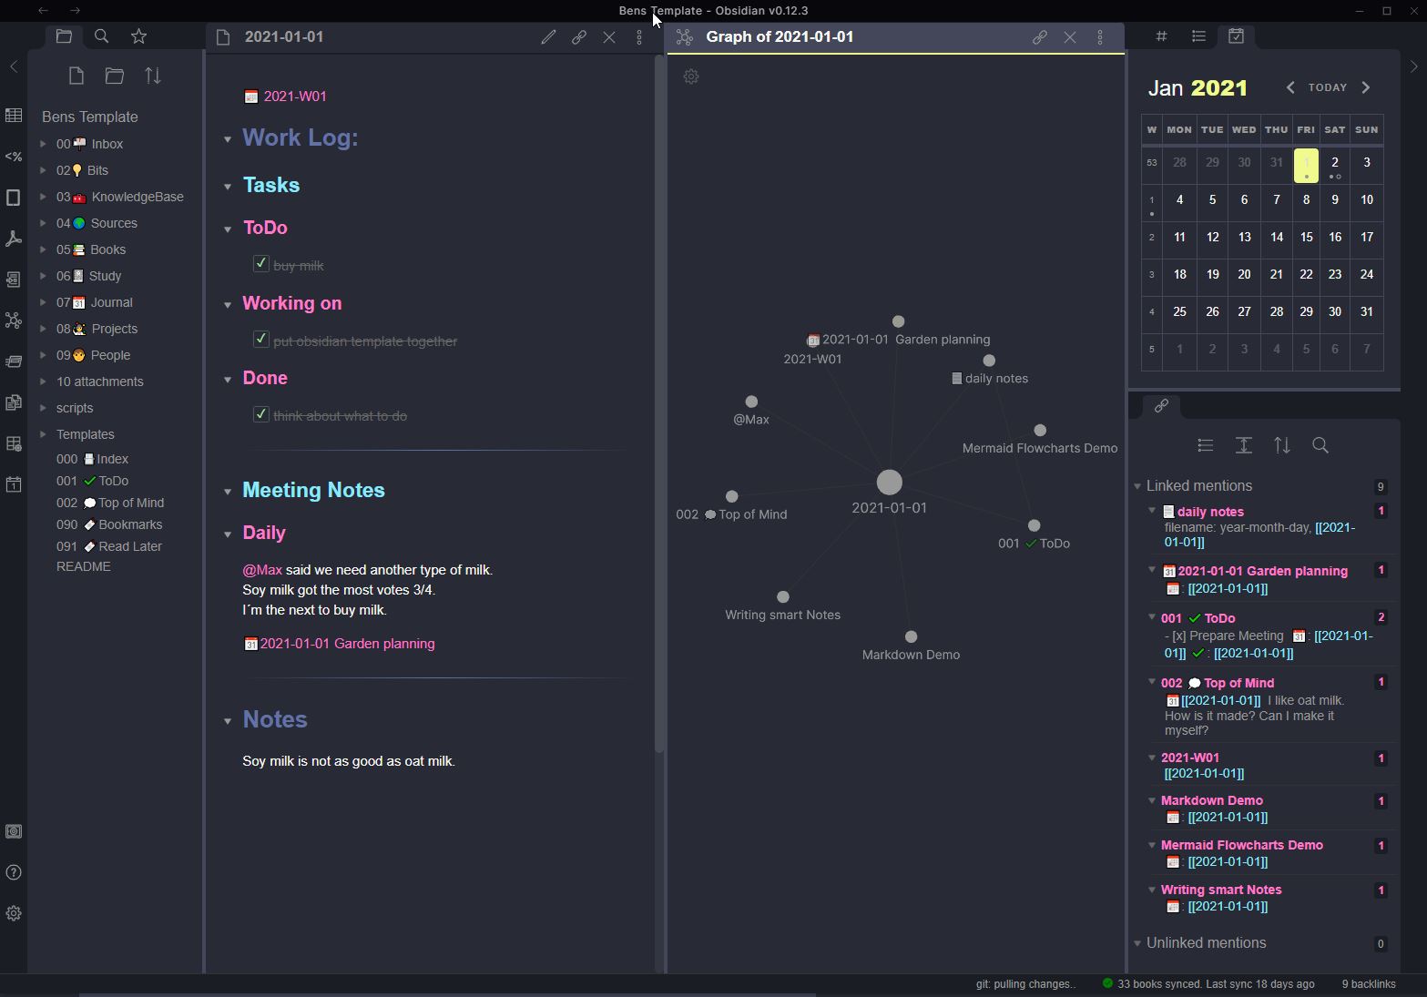Click the graph settings gear icon
Image resolution: width=1427 pixels, height=997 pixels.
[x=691, y=77]
